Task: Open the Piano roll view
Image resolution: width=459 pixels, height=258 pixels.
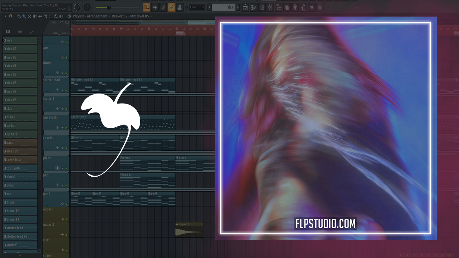Action: (x=254, y=7)
